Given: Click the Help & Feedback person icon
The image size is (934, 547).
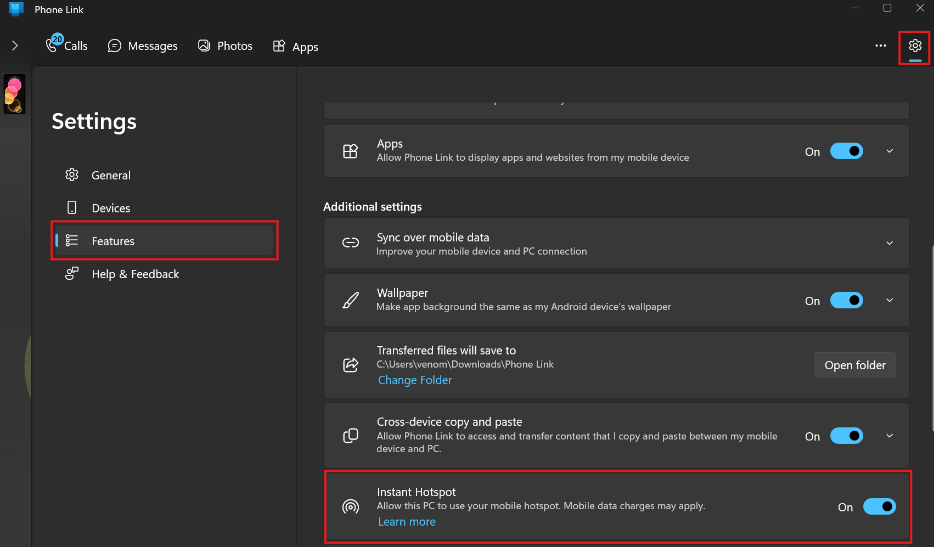Looking at the screenshot, I should pyautogui.click(x=72, y=273).
